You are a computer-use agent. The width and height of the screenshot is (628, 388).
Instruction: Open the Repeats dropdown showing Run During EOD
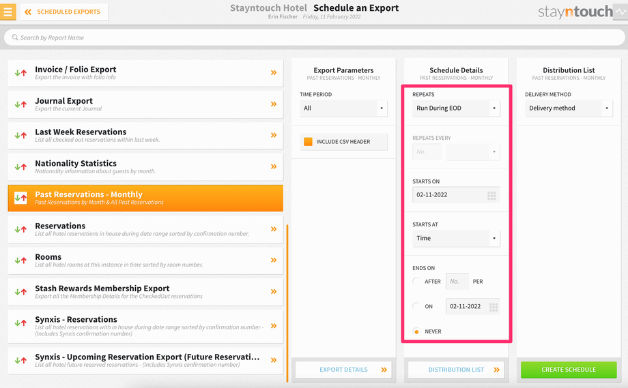[x=456, y=108]
